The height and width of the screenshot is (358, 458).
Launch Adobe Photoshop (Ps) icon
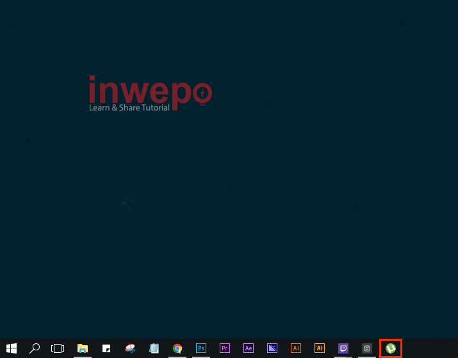coord(201,348)
